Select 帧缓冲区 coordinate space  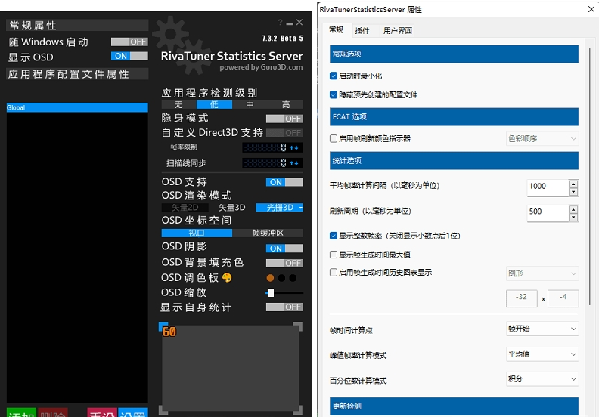(268, 233)
